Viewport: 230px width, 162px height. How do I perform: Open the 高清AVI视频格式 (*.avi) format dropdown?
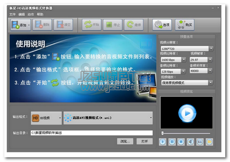[x=108, y=118]
